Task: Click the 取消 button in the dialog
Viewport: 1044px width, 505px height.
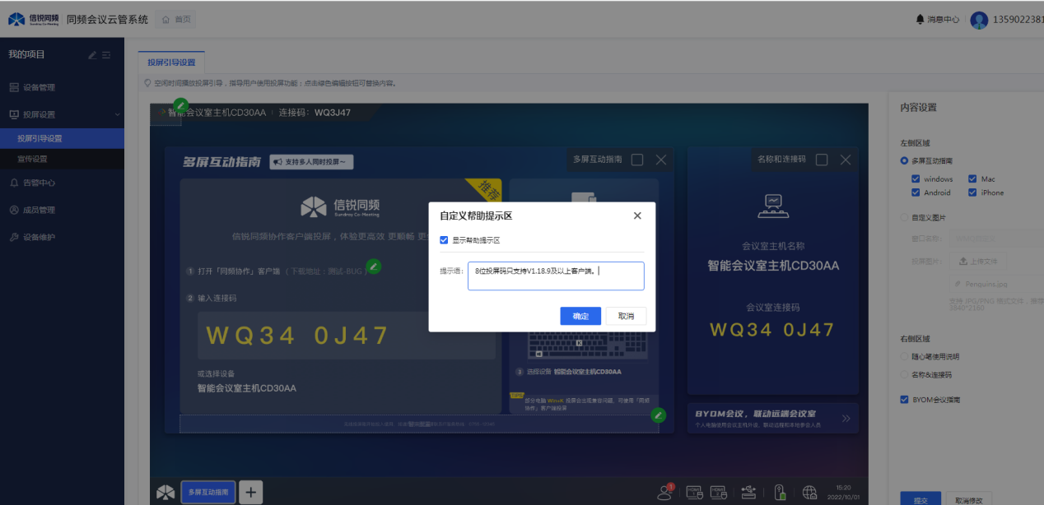Action: (626, 317)
